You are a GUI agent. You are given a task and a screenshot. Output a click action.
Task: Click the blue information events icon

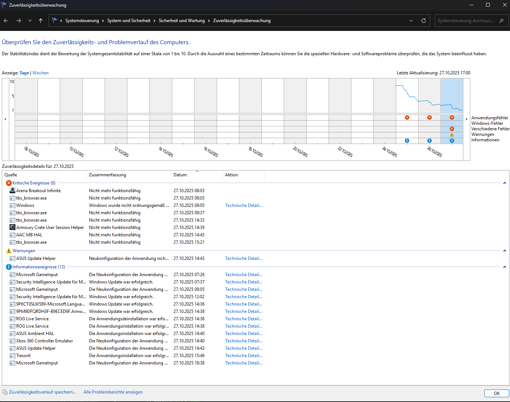(x=9, y=267)
